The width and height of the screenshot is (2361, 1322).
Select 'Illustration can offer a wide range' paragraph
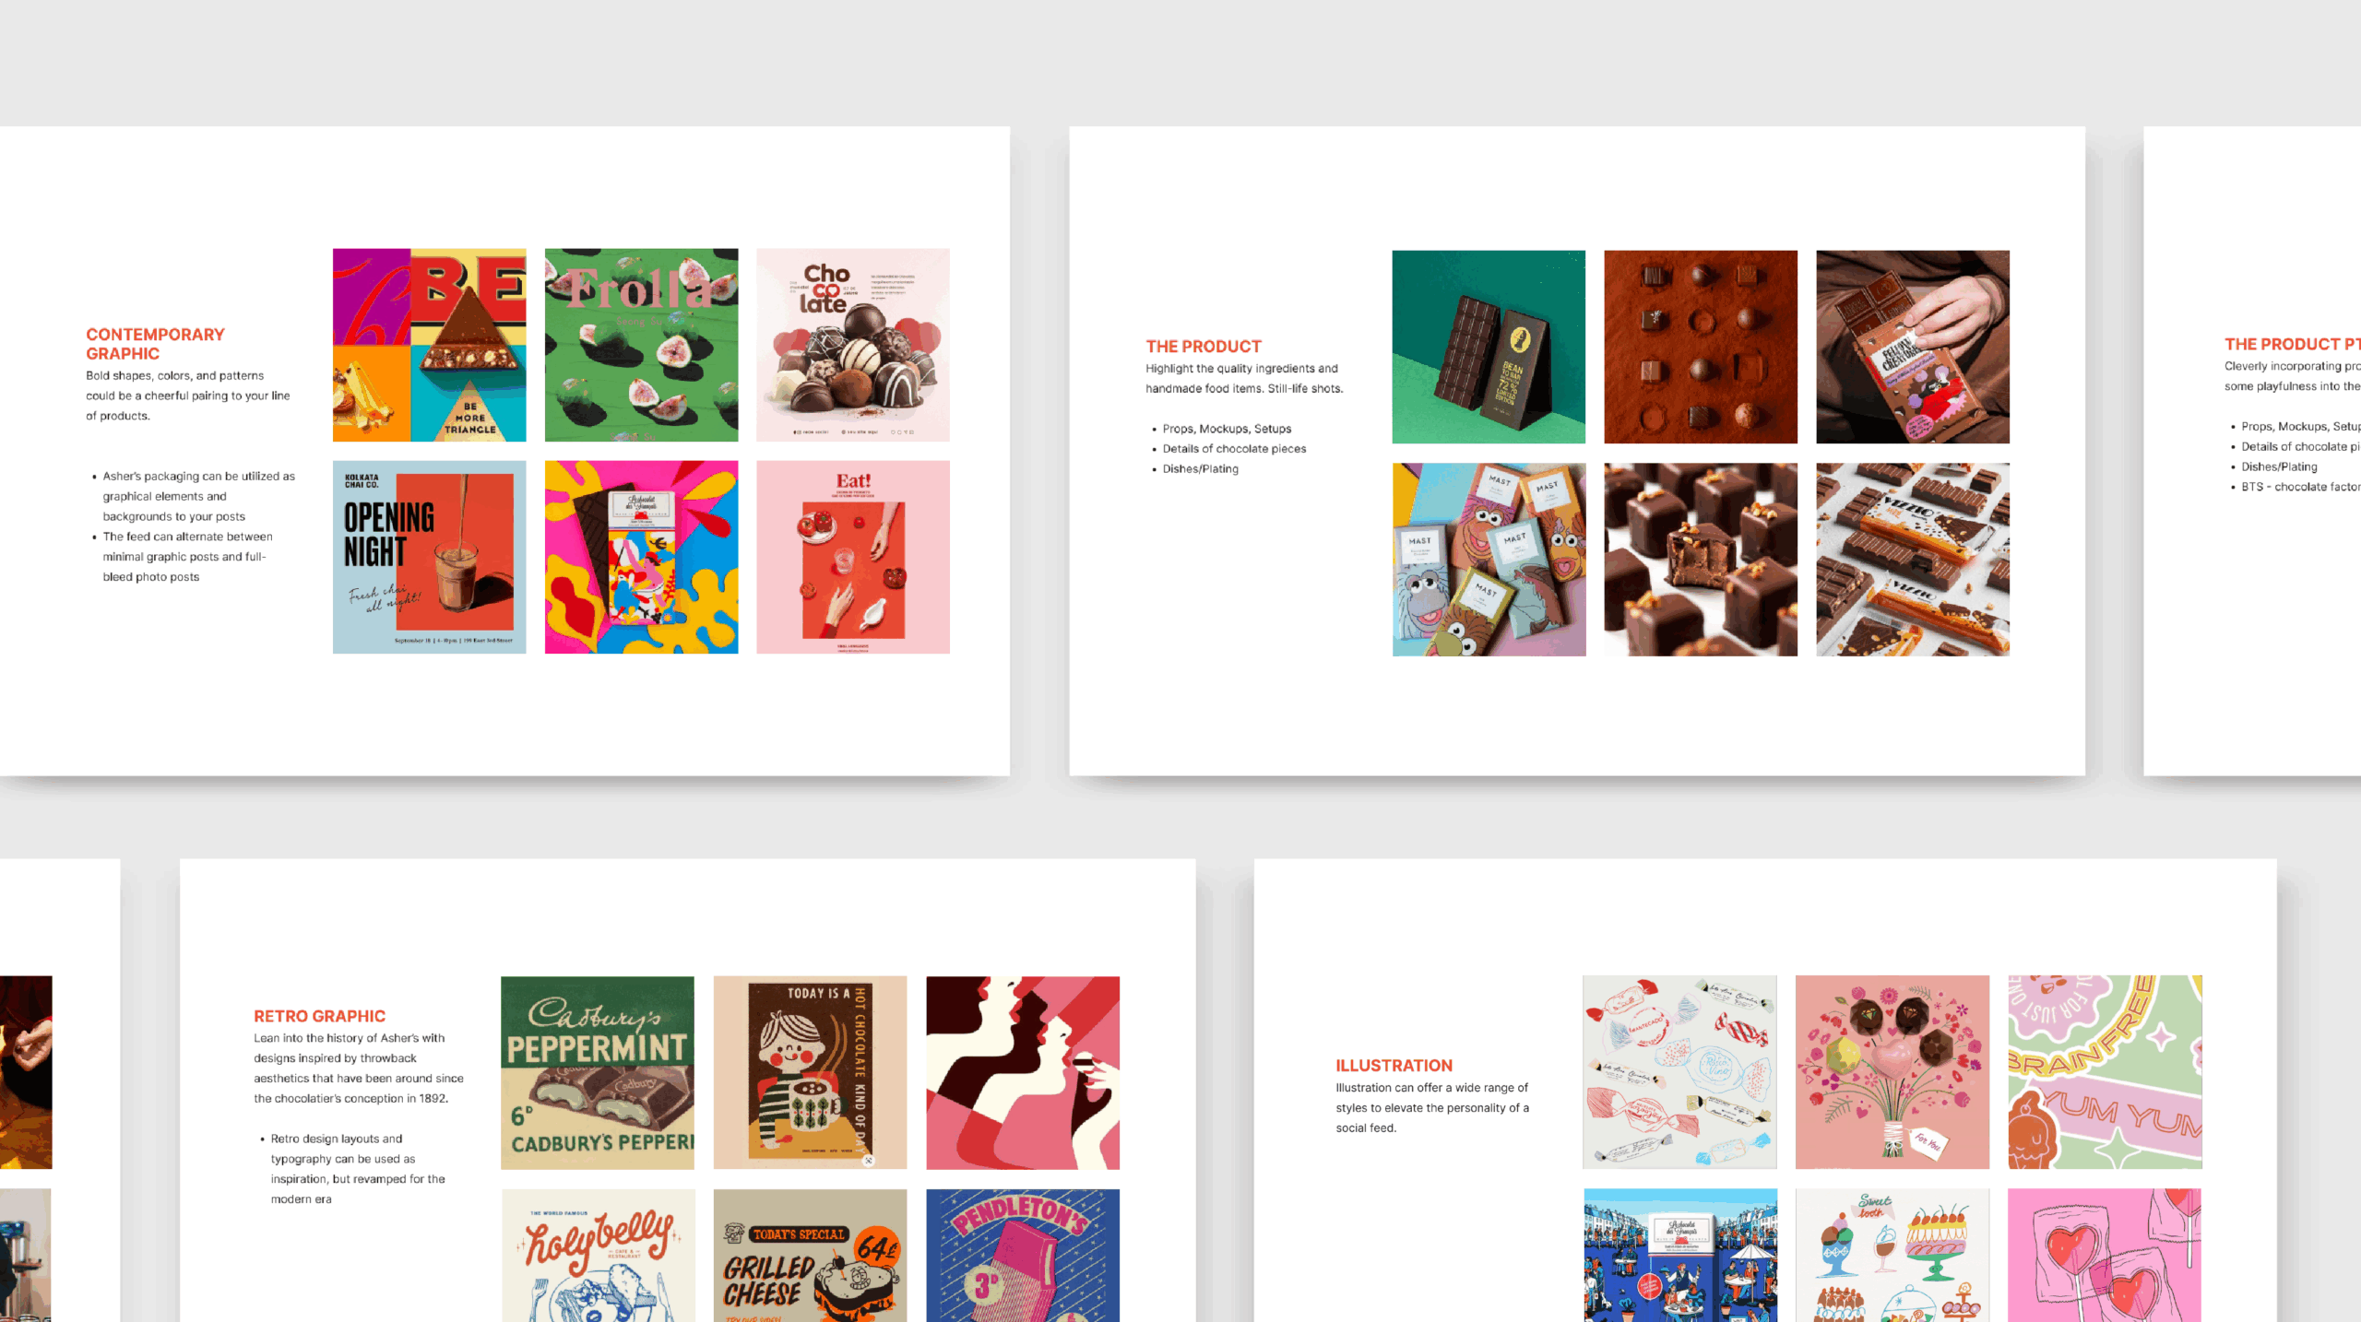pos(1432,1108)
